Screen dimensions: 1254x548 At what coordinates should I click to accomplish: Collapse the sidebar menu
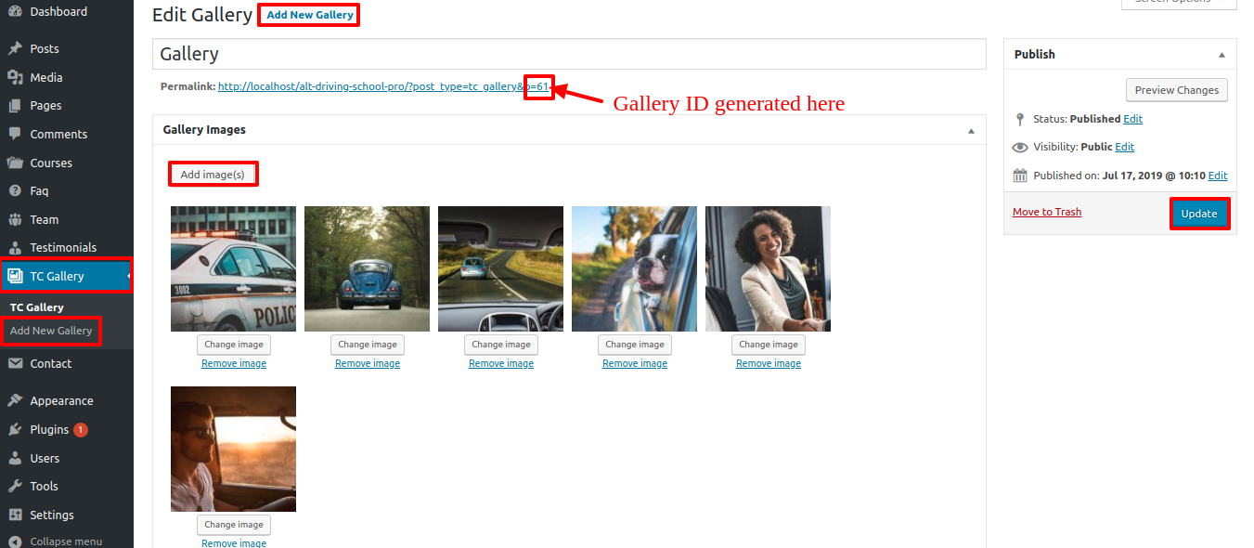[x=56, y=541]
